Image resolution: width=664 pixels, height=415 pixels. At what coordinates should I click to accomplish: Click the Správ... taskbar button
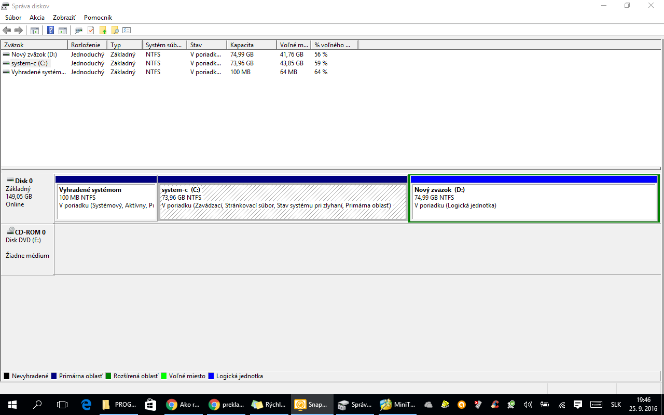355,405
